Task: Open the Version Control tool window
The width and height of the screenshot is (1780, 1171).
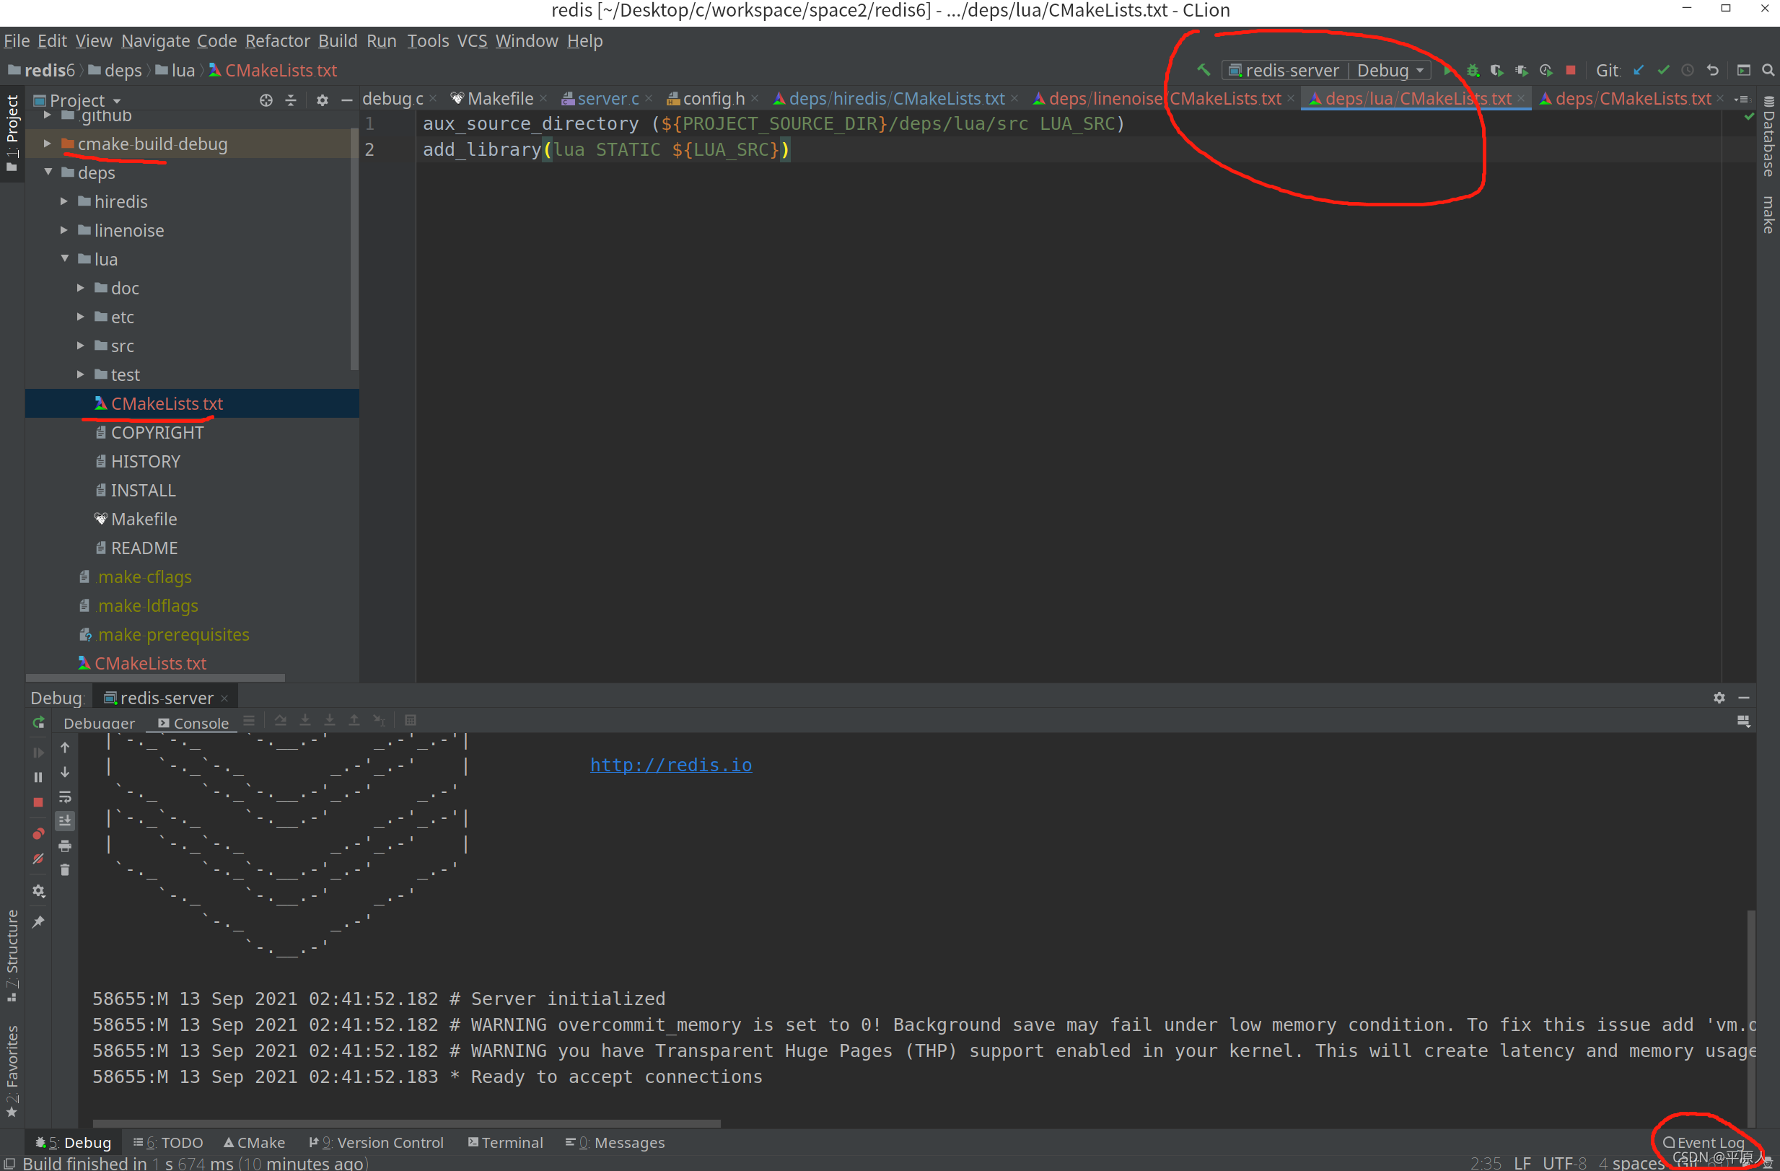Action: pos(376,1143)
